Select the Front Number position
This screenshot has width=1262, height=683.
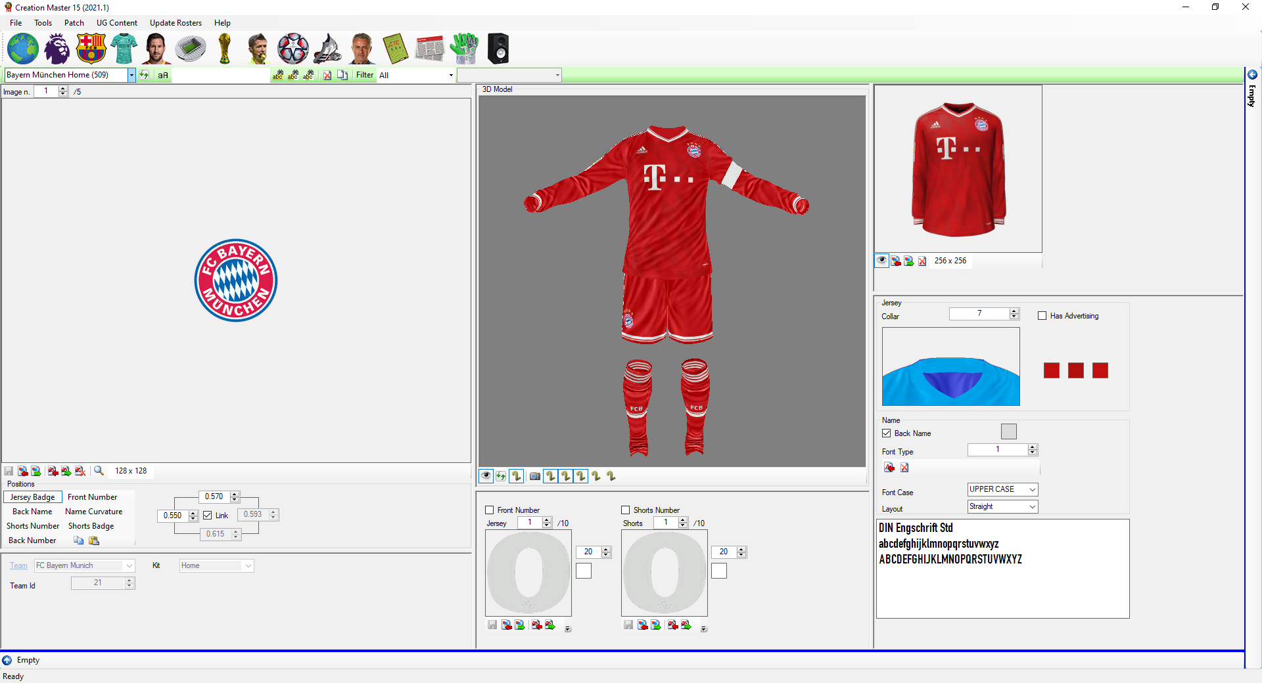coord(92,497)
